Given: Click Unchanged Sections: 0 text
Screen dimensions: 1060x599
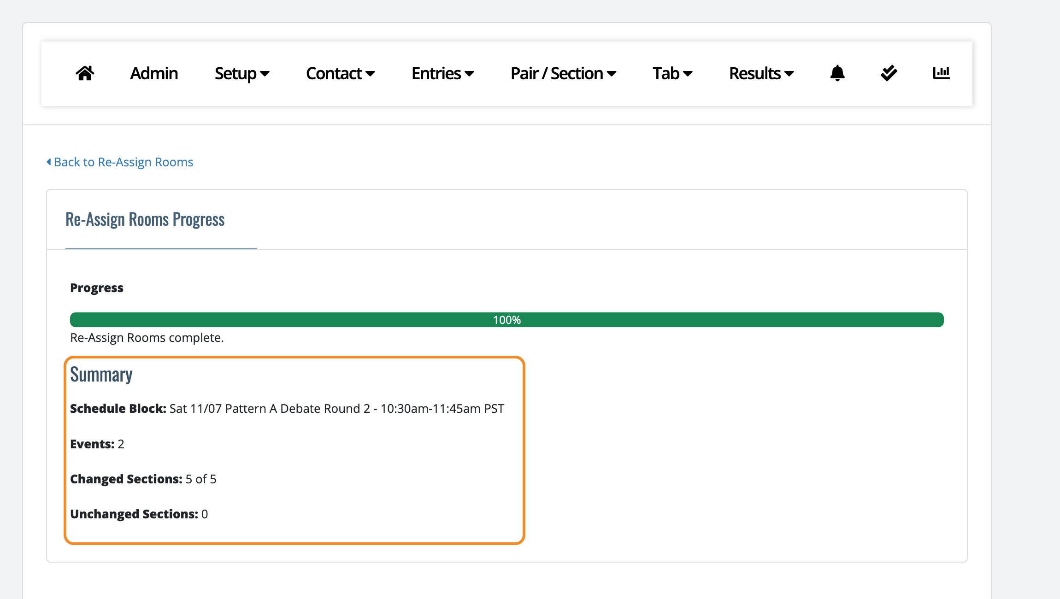Looking at the screenshot, I should [x=139, y=514].
